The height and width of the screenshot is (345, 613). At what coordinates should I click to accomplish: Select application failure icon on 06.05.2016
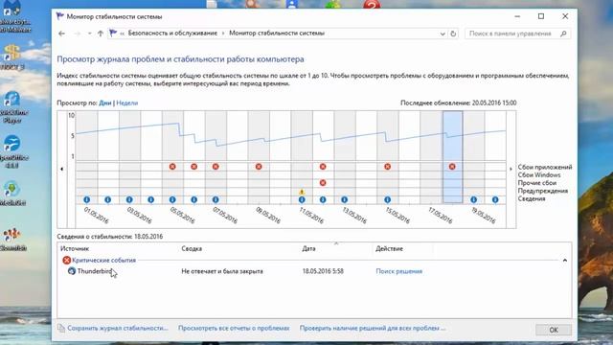[x=193, y=167]
